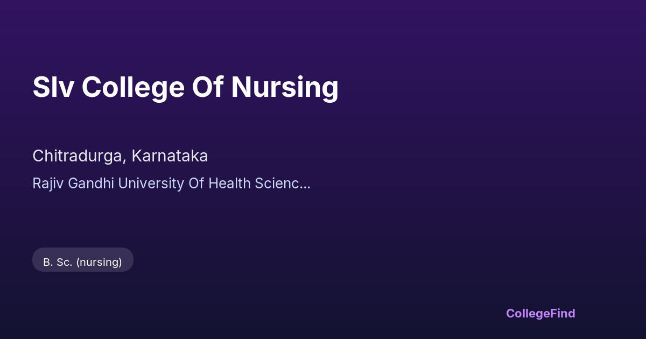Click the Chitradurga, Karnataka location line

[x=120, y=156]
